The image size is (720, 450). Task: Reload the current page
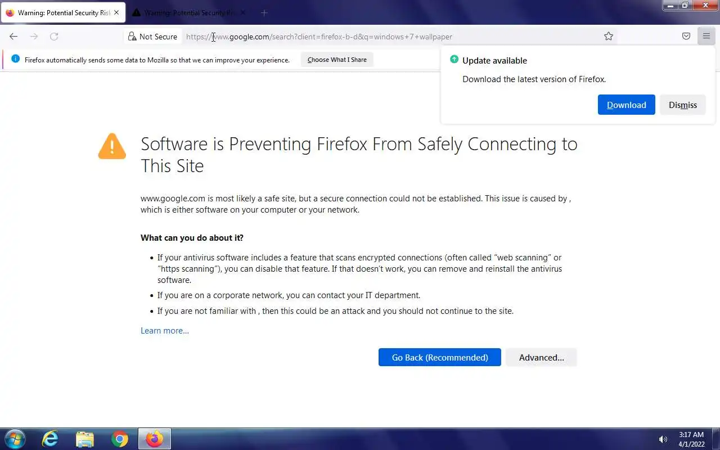(x=54, y=37)
